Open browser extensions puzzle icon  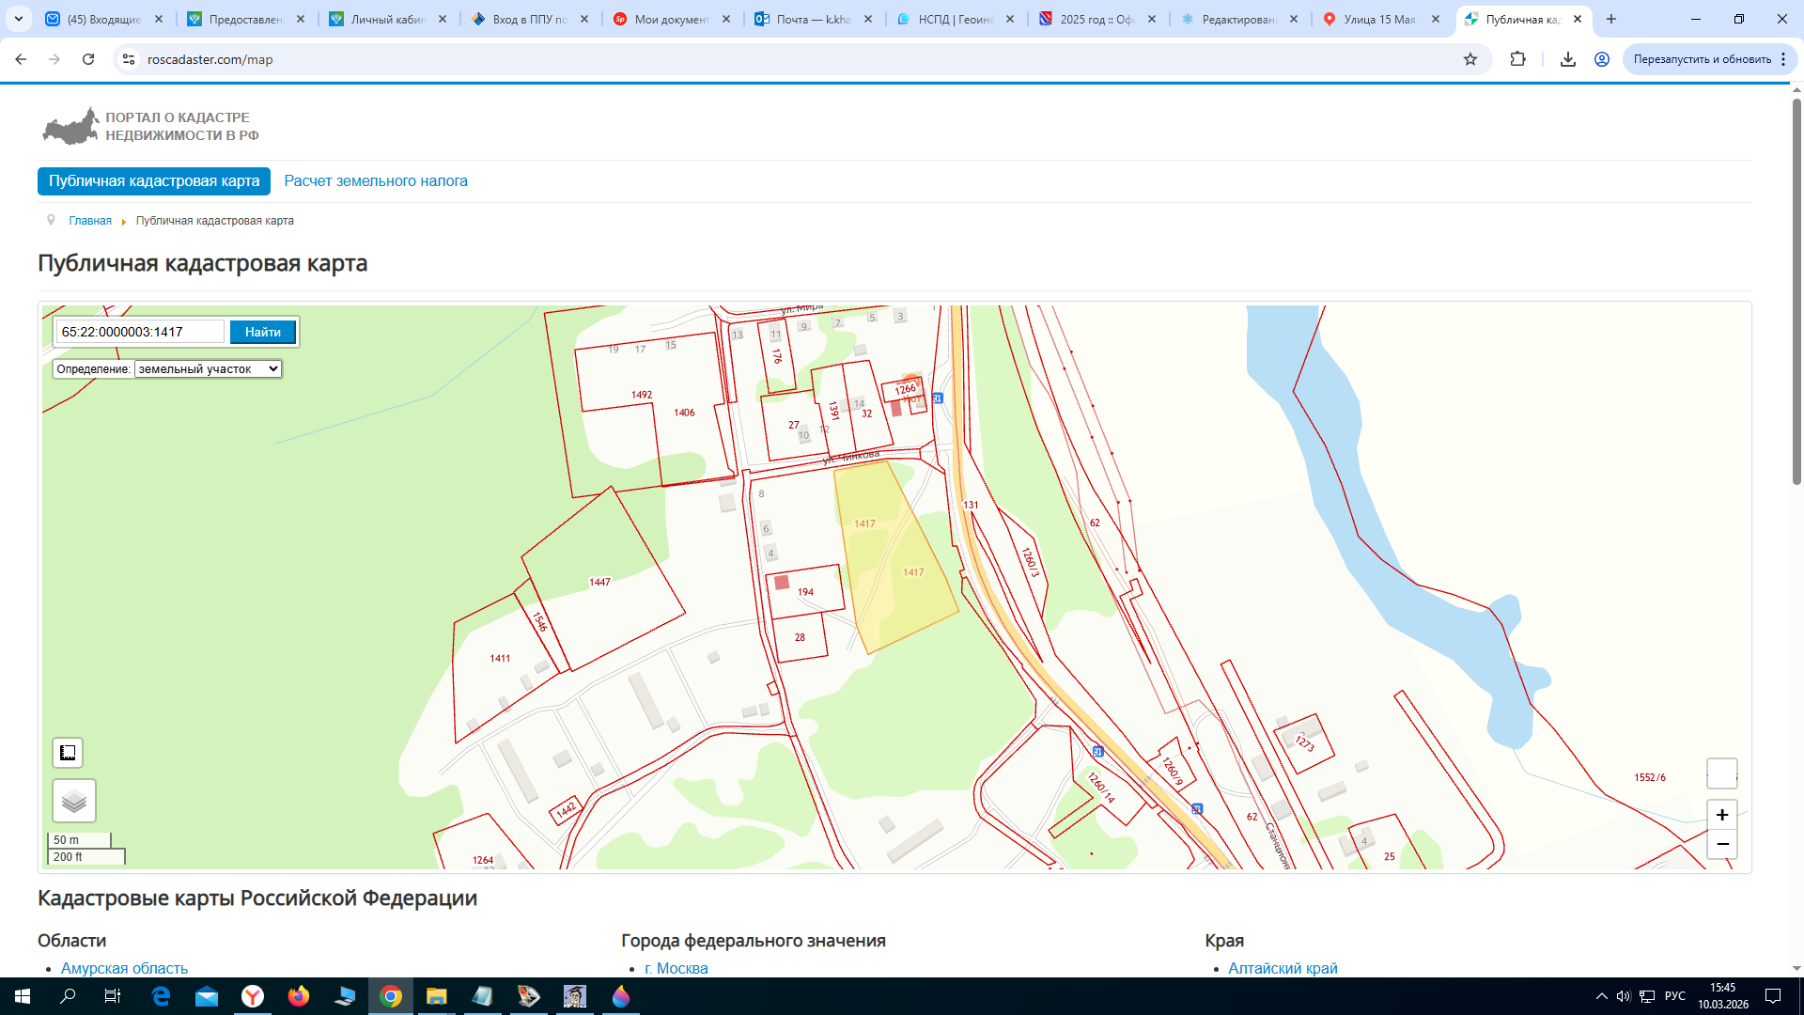pos(1517,59)
